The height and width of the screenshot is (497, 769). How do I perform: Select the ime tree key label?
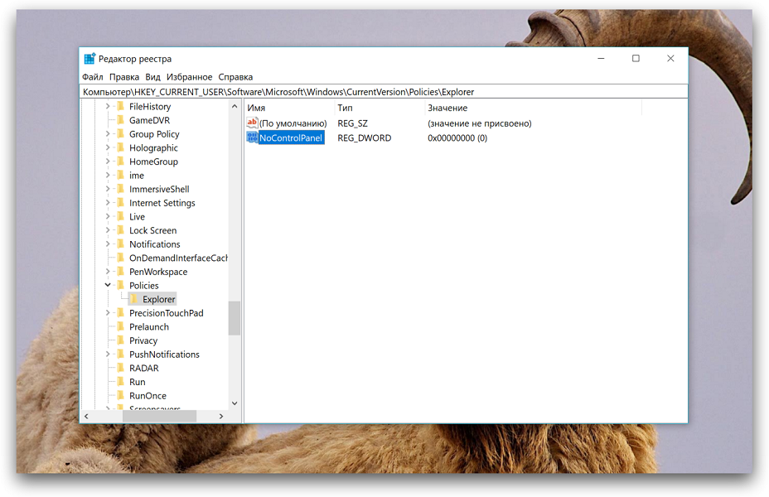[x=137, y=176]
